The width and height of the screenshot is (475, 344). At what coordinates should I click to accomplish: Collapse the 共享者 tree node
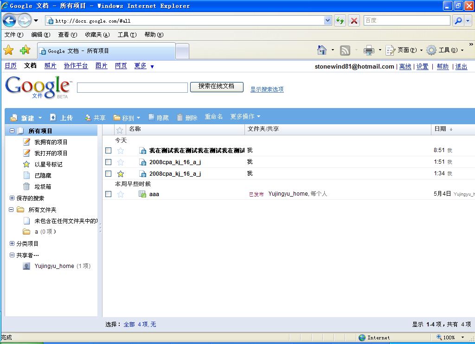tap(12, 255)
